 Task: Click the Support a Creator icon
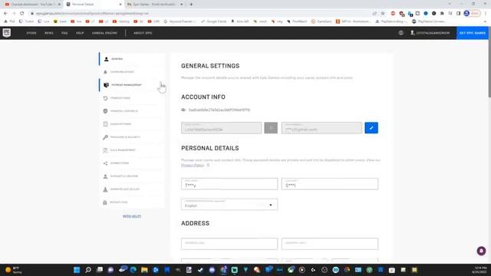(106, 176)
